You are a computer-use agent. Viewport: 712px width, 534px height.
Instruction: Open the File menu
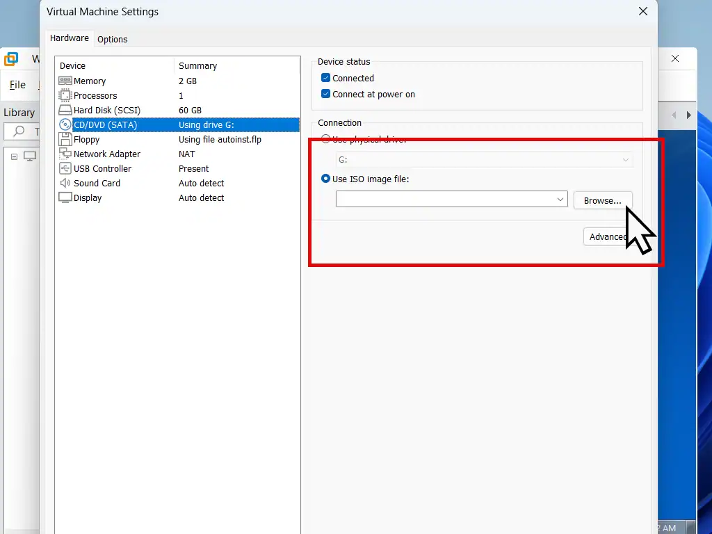click(17, 85)
